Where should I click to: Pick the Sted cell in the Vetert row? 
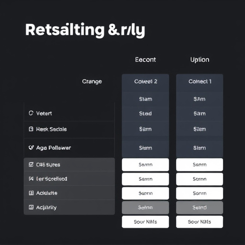point(145,113)
